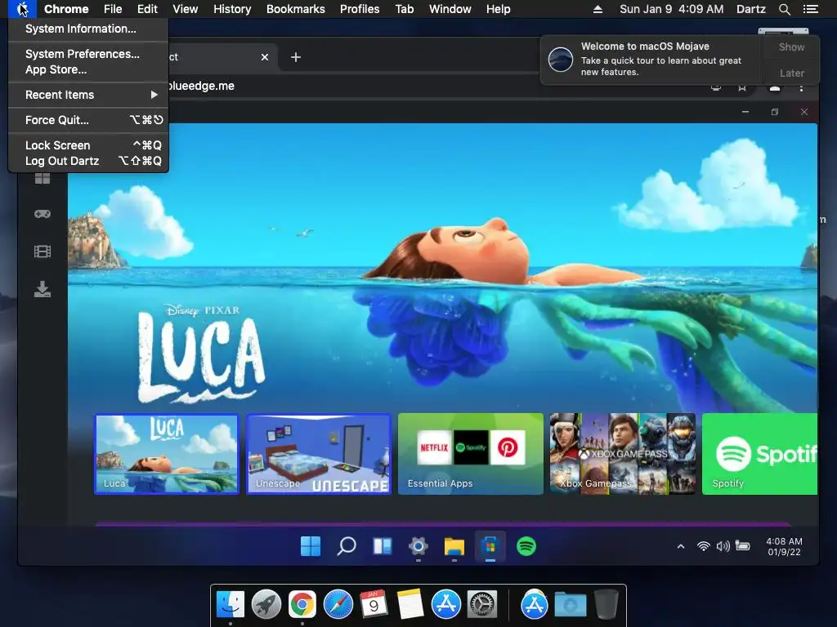Viewport: 837px width, 627px height.
Task: Open the Edit menu
Action: point(147,9)
